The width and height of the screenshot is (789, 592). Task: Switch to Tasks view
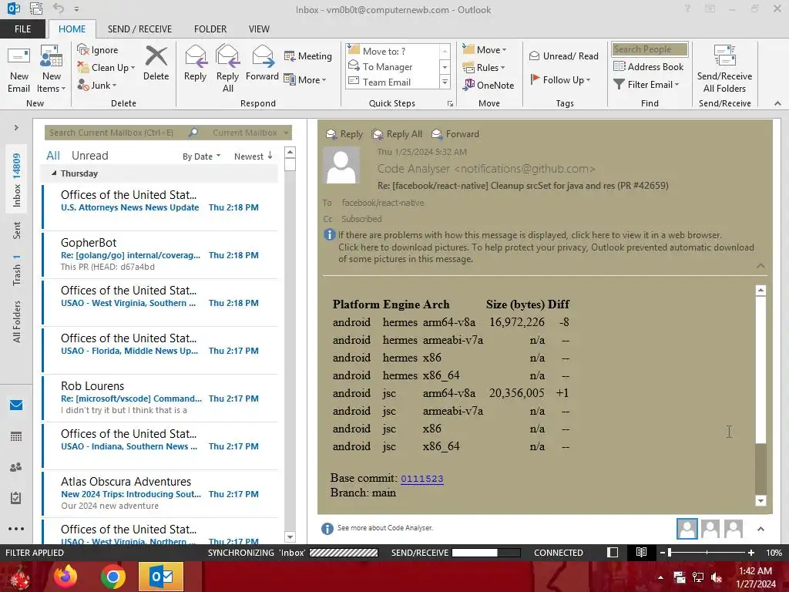16,498
